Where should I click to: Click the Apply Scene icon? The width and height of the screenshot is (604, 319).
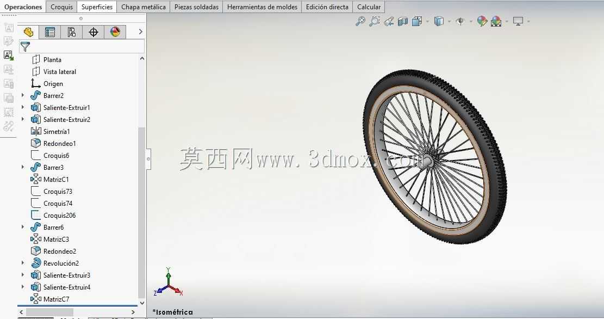tap(496, 21)
